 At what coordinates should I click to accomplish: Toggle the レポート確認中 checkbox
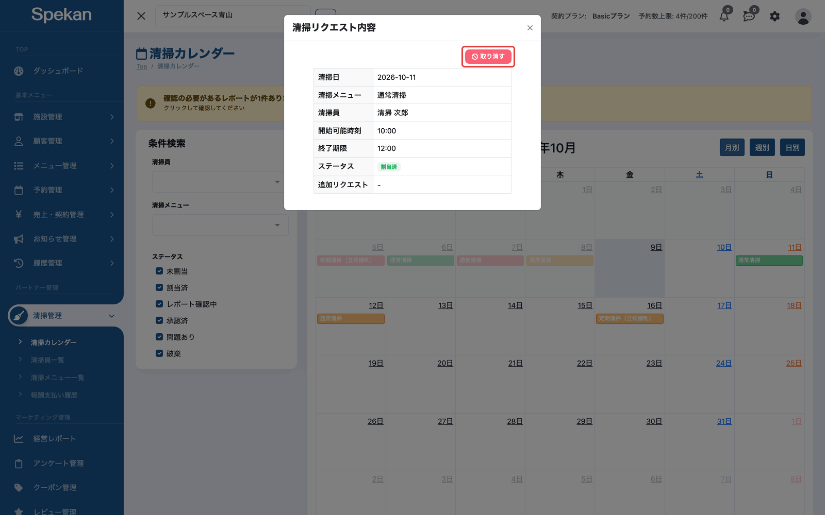click(159, 304)
